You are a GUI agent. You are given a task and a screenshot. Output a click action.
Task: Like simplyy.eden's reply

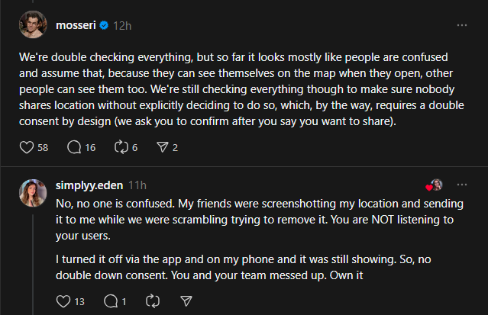pyautogui.click(x=63, y=301)
